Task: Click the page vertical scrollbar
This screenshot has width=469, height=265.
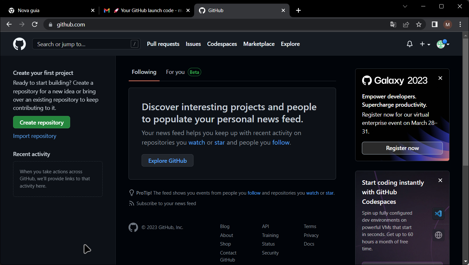Action: (465, 102)
